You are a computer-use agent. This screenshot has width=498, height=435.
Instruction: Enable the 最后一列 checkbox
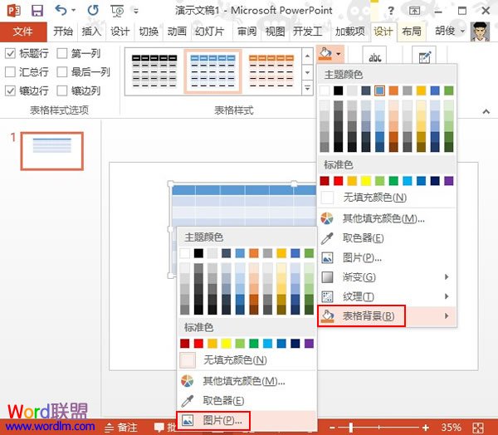(62, 72)
